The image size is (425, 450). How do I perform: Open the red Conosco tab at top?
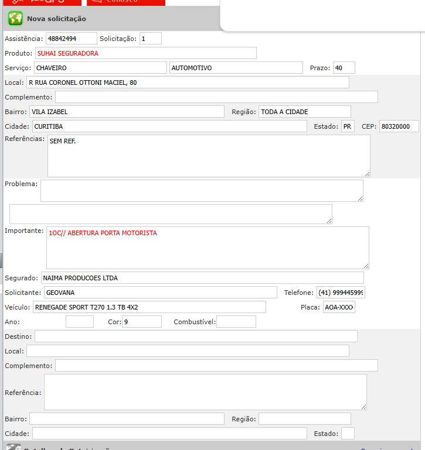(125, 2)
